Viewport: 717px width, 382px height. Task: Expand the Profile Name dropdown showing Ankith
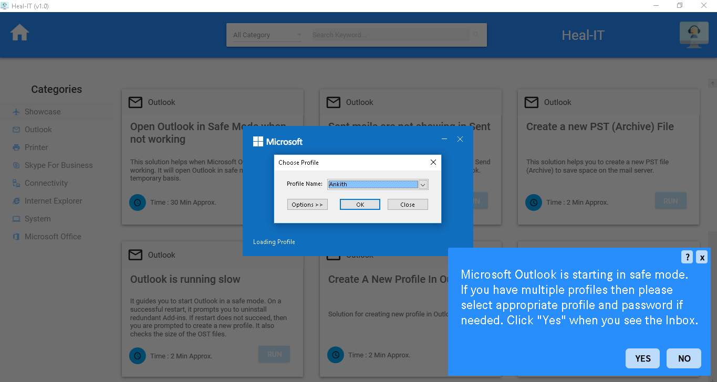(x=422, y=184)
